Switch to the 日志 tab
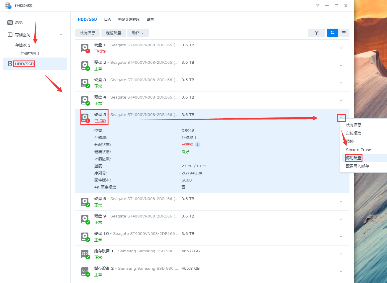The height and width of the screenshot is (283, 387). click(108, 19)
